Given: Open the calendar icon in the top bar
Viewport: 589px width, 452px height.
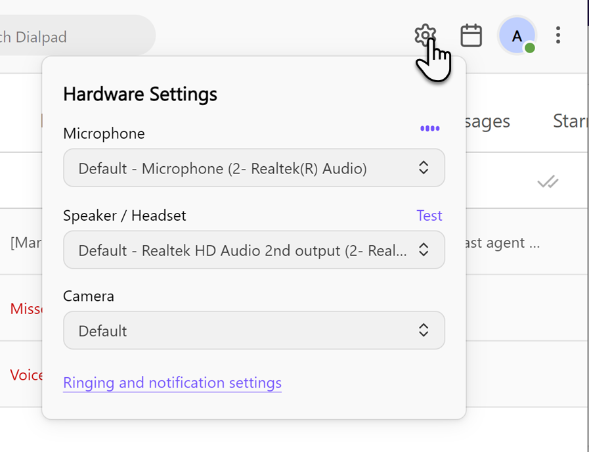Looking at the screenshot, I should [471, 35].
